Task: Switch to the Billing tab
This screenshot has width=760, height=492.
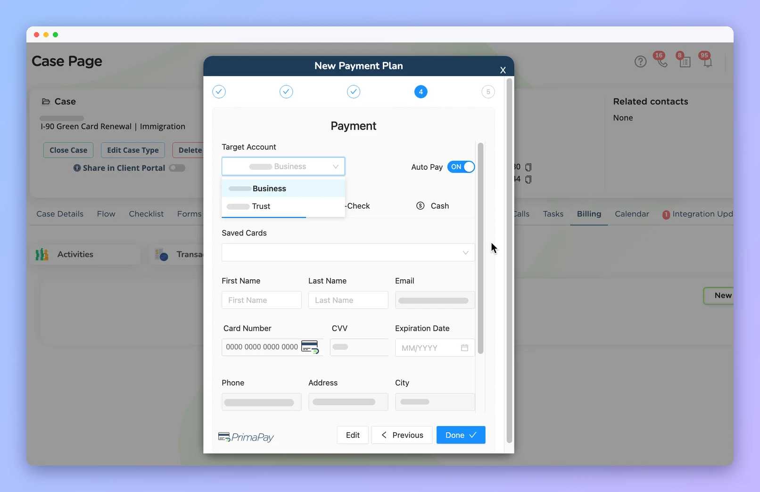Action: [589, 214]
